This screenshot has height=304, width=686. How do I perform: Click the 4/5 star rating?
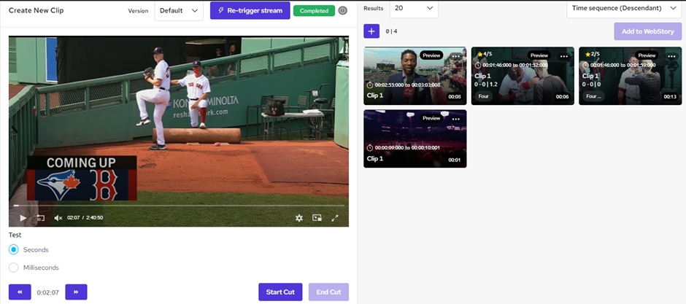(x=485, y=55)
